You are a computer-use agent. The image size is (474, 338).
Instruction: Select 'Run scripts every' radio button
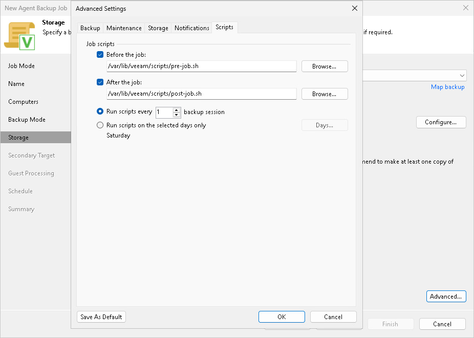100,111
